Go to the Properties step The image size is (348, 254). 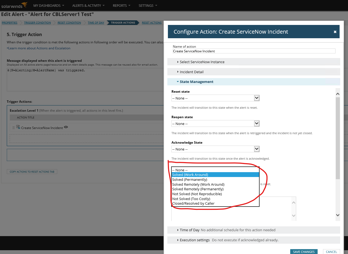point(9,23)
